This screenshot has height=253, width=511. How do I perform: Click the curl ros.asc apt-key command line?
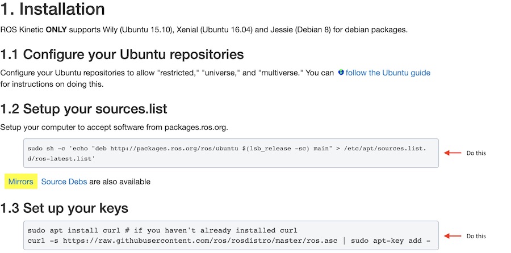click(227, 241)
